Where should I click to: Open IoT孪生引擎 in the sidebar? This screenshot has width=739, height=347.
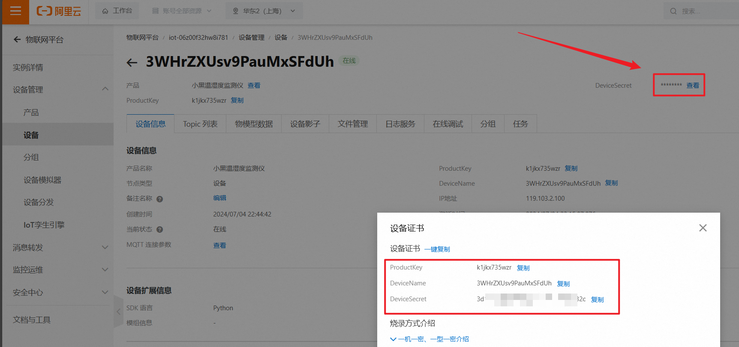44,225
